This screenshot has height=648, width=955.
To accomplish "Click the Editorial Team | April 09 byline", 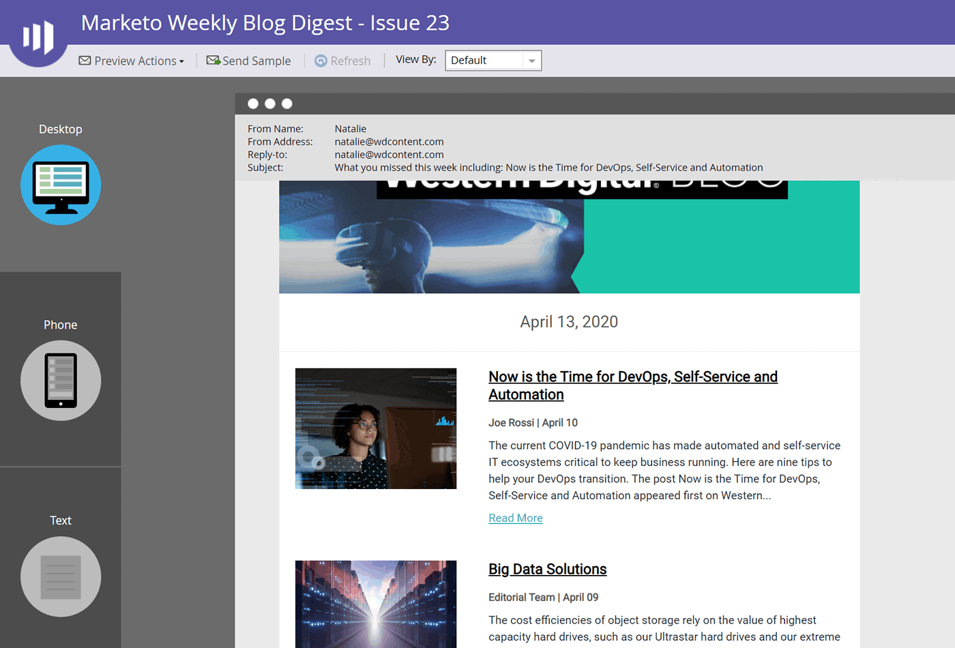I will [x=544, y=598].
